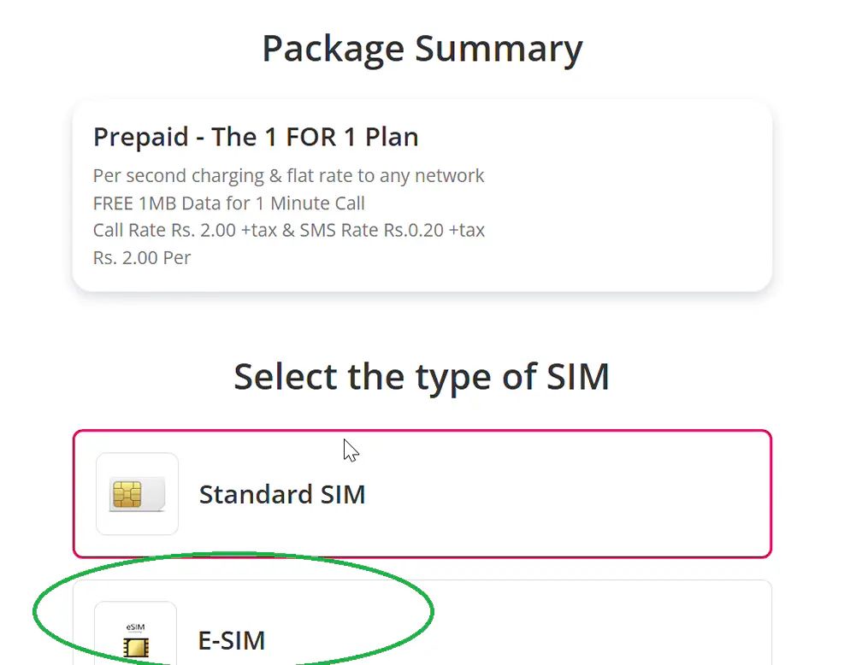Click the 'Rs. 2.00 Per' price line

point(142,257)
